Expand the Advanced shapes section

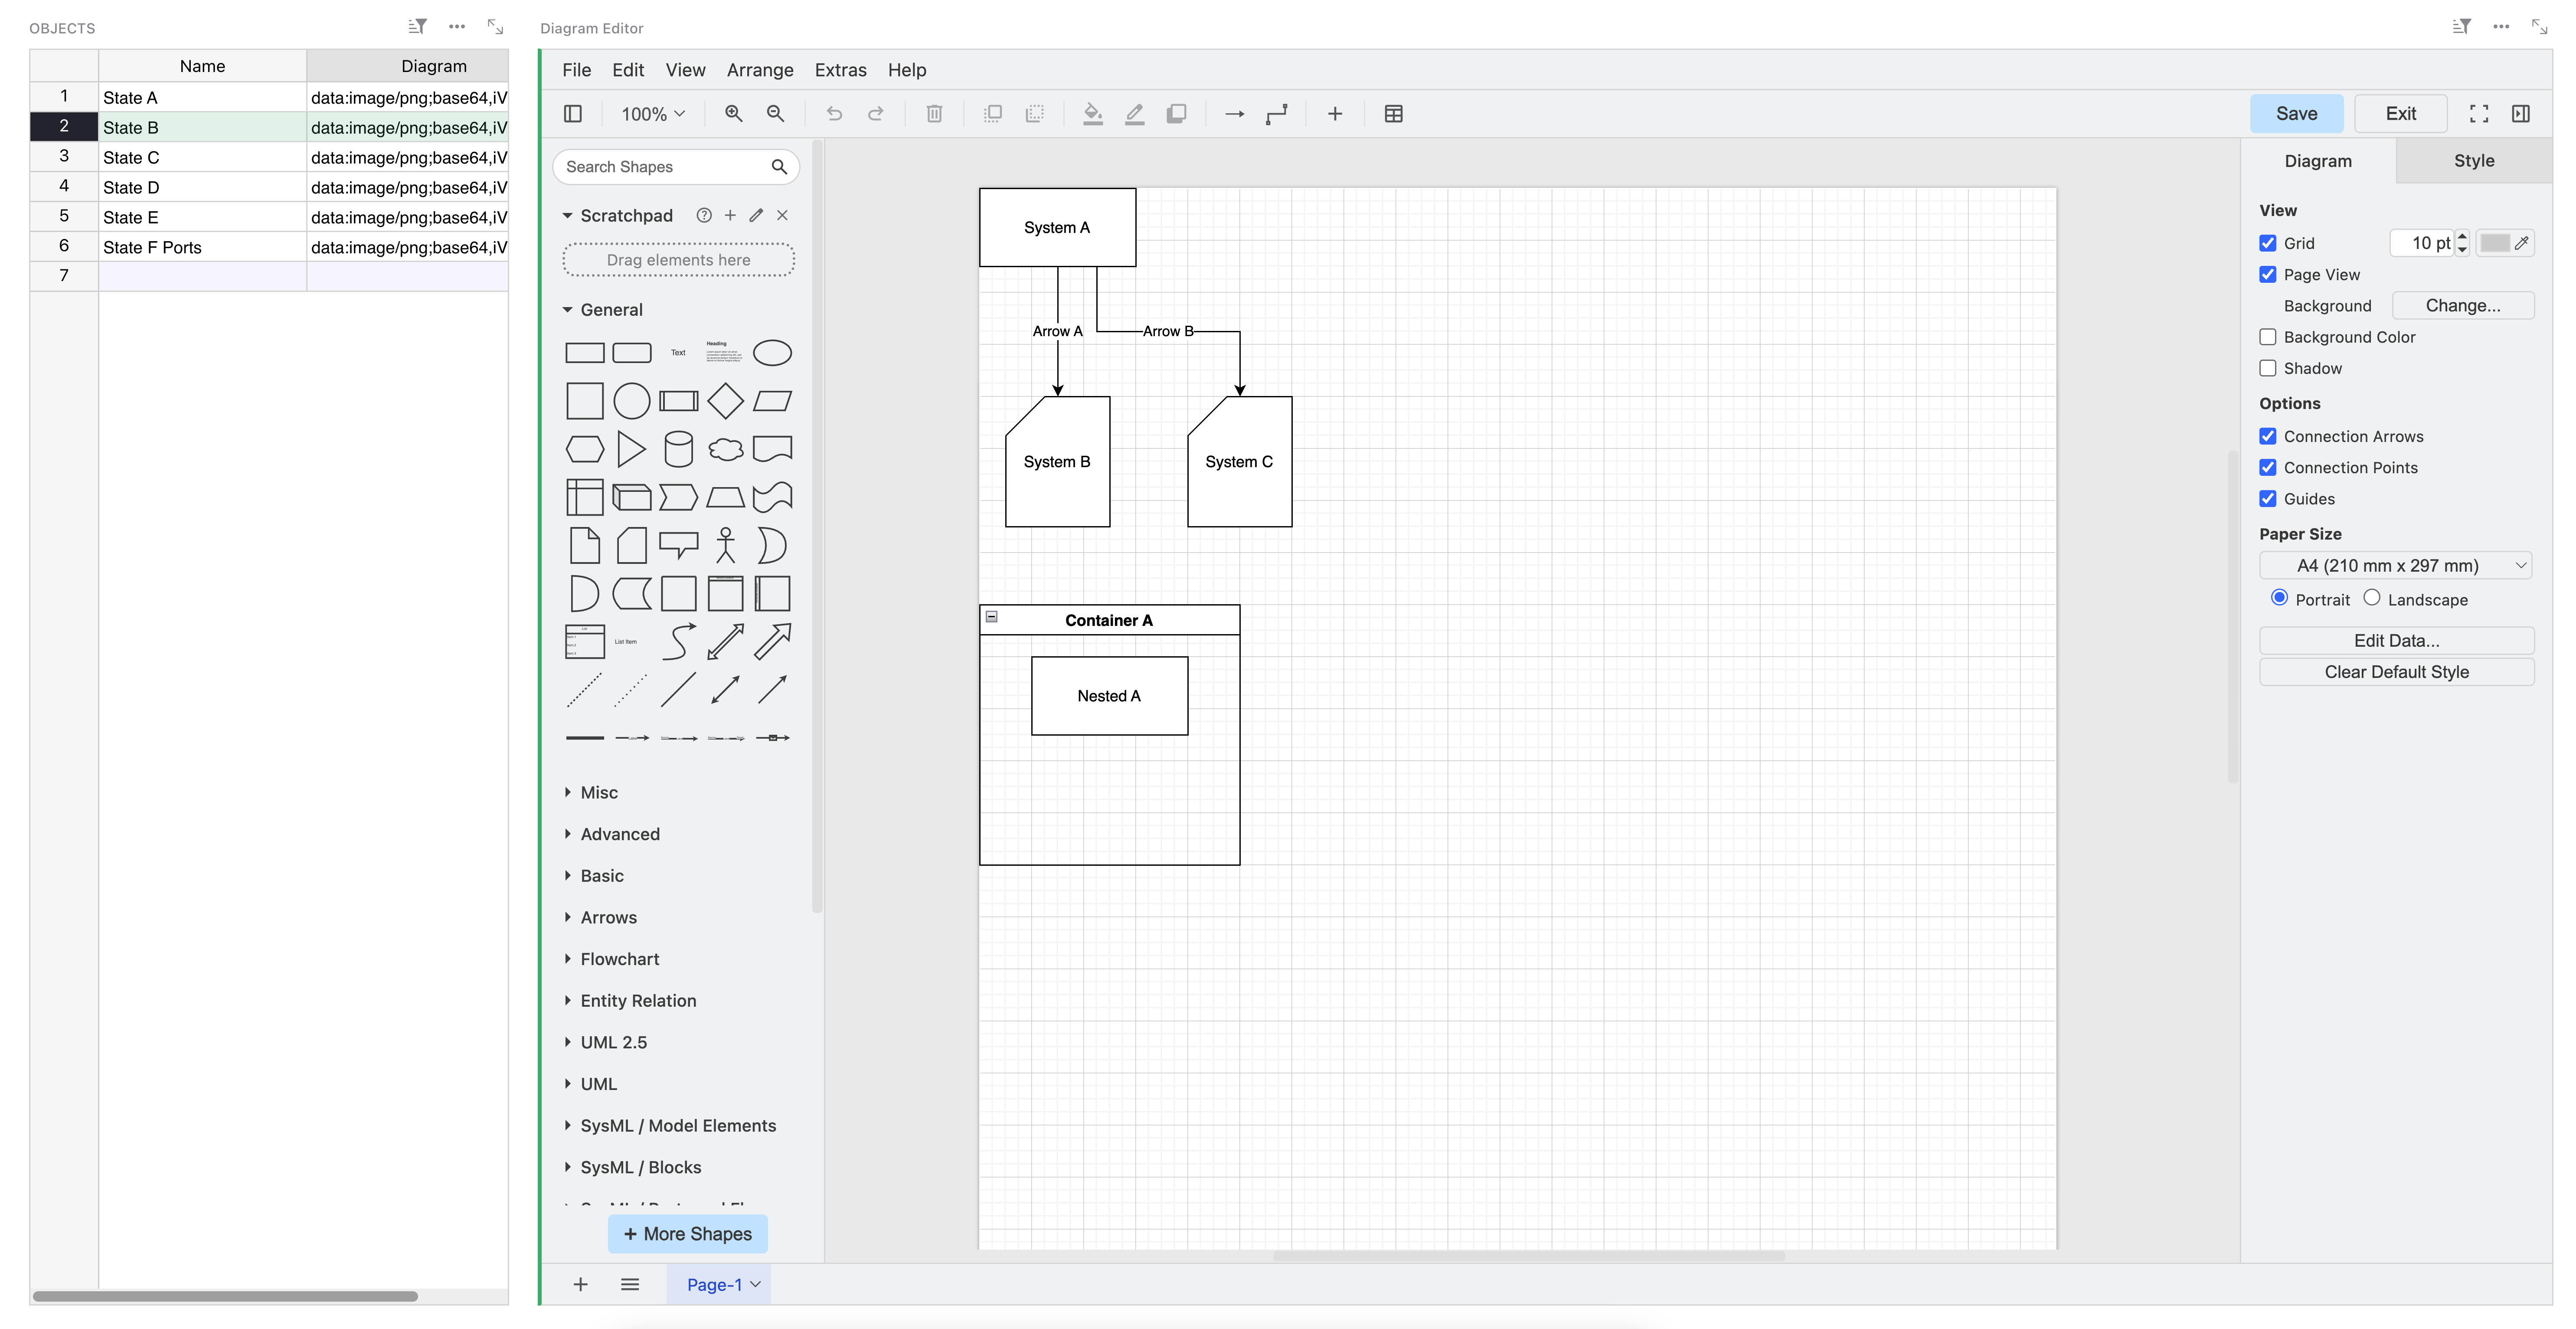(x=612, y=834)
